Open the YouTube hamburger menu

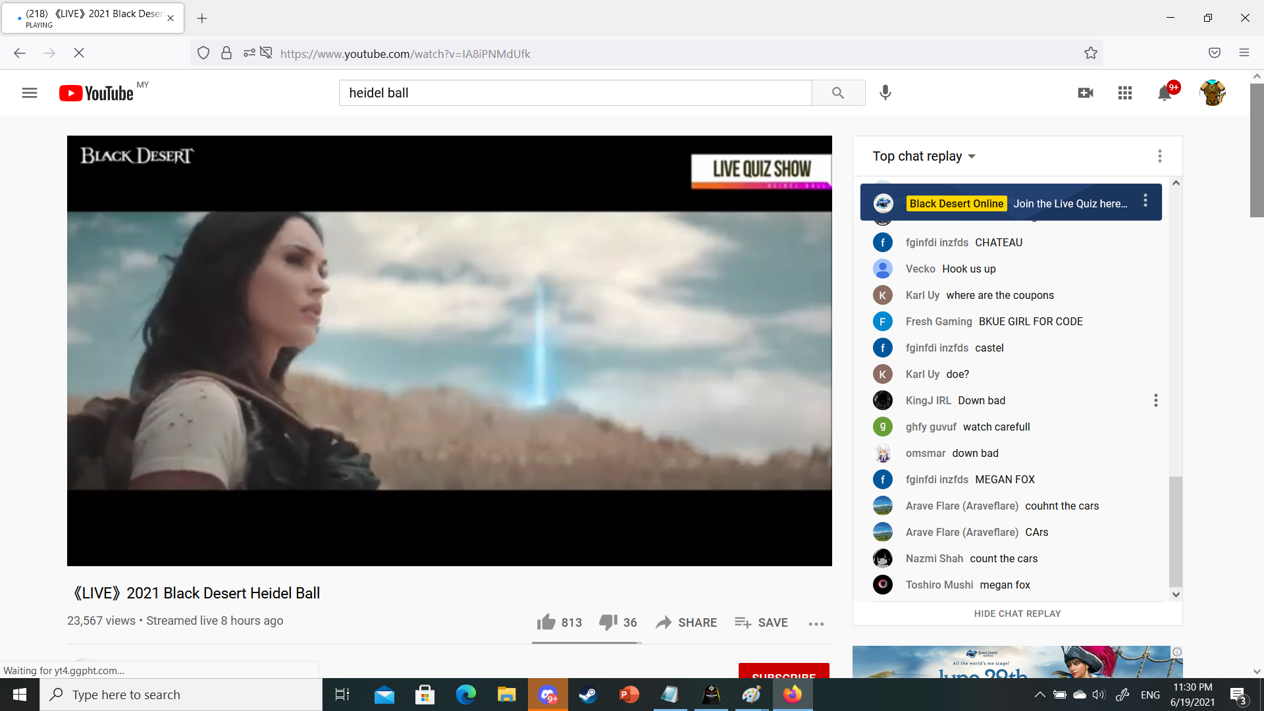[30, 93]
